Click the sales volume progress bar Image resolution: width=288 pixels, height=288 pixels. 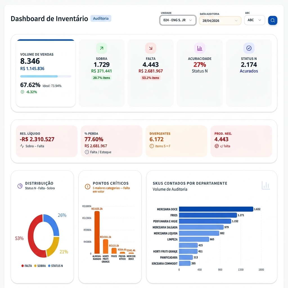click(46, 76)
